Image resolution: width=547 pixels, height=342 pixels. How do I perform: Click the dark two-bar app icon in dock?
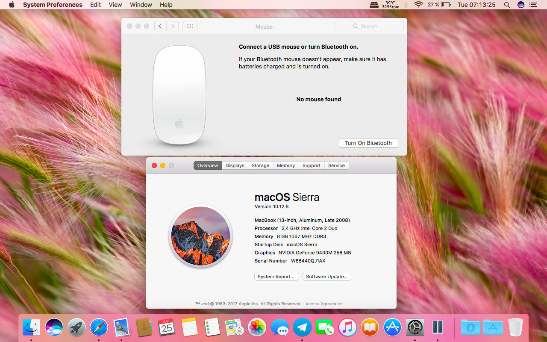click(x=438, y=328)
